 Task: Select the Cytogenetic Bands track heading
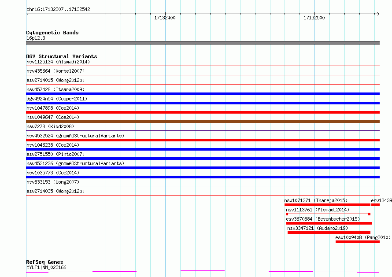[x=52, y=33]
